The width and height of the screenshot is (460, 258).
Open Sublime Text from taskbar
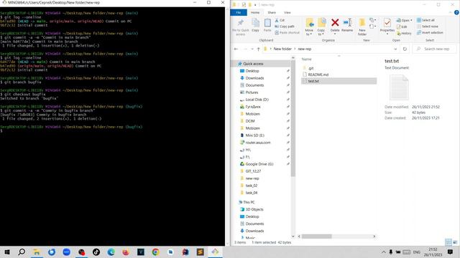pyautogui.click(x=200, y=252)
